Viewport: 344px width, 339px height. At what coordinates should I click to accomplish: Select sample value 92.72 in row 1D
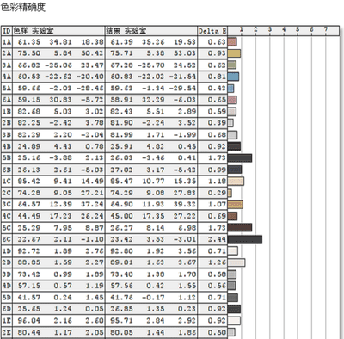tap(29, 251)
